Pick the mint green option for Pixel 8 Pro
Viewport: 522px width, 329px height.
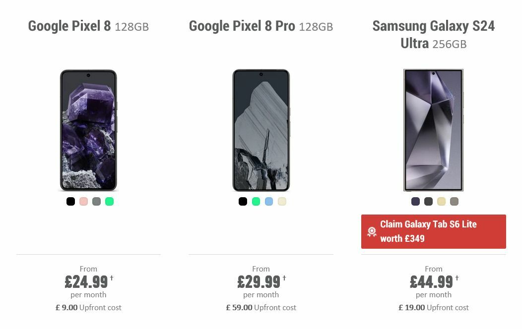click(x=256, y=201)
